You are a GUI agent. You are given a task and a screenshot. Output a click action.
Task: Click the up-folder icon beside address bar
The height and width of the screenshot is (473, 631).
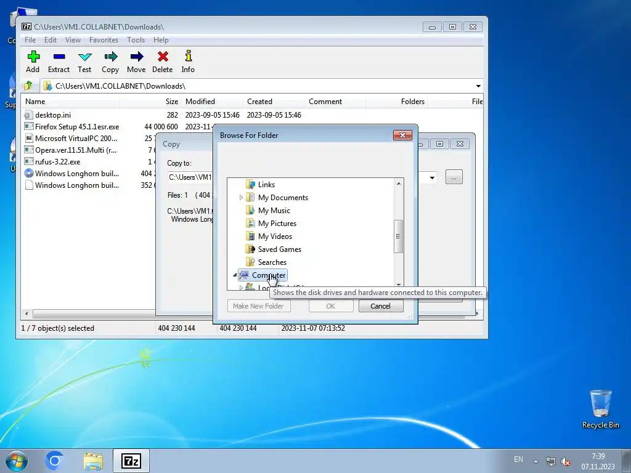click(x=28, y=86)
